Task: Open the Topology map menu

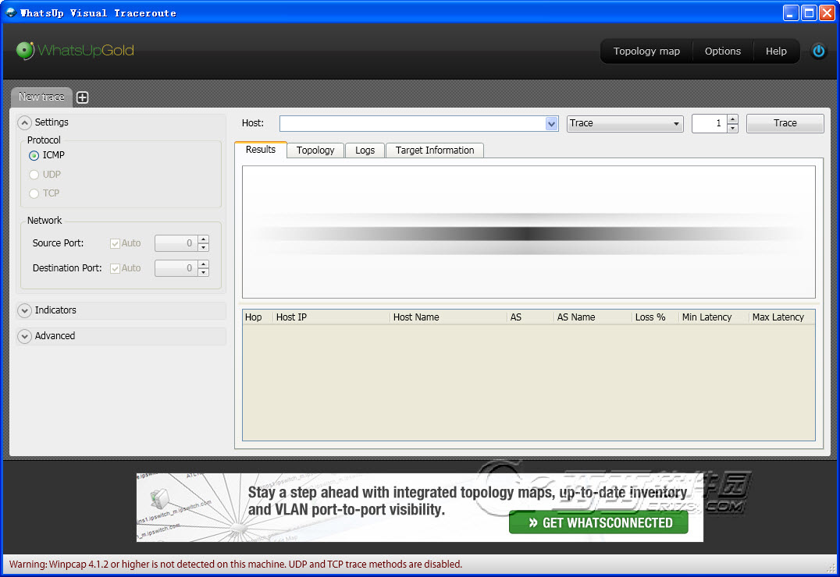Action: pyautogui.click(x=646, y=51)
